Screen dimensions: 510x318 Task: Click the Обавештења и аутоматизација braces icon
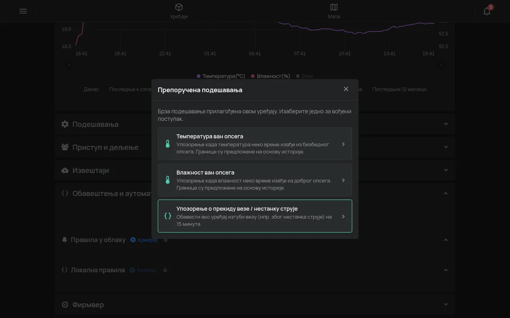(65, 193)
